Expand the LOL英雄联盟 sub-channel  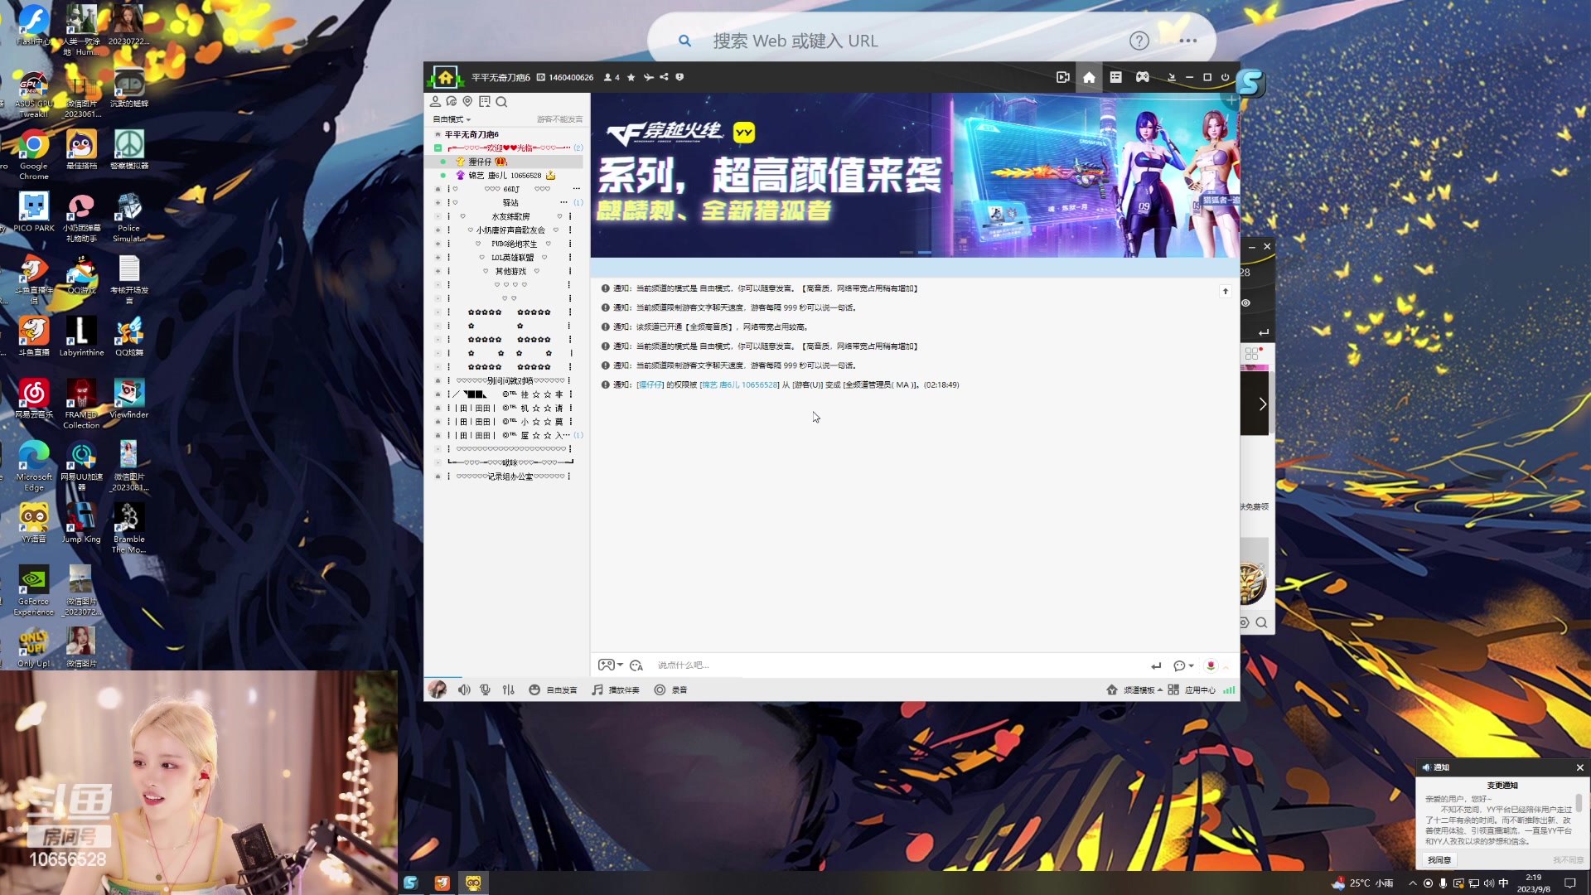(438, 258)
